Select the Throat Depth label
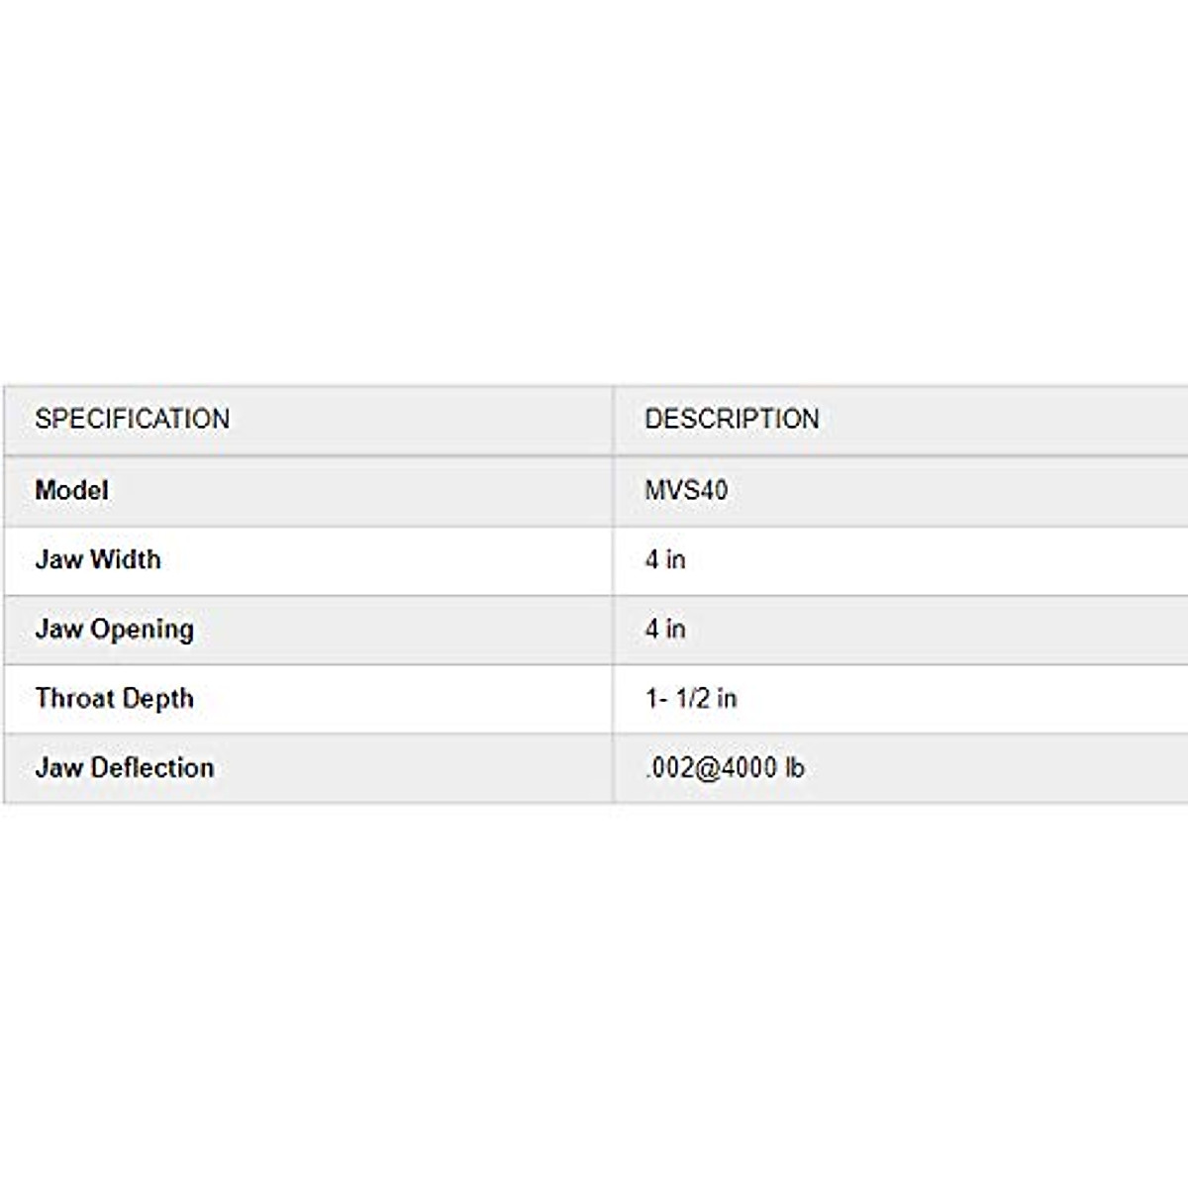The image size is (1188, 1188). (x=115, y=699)
